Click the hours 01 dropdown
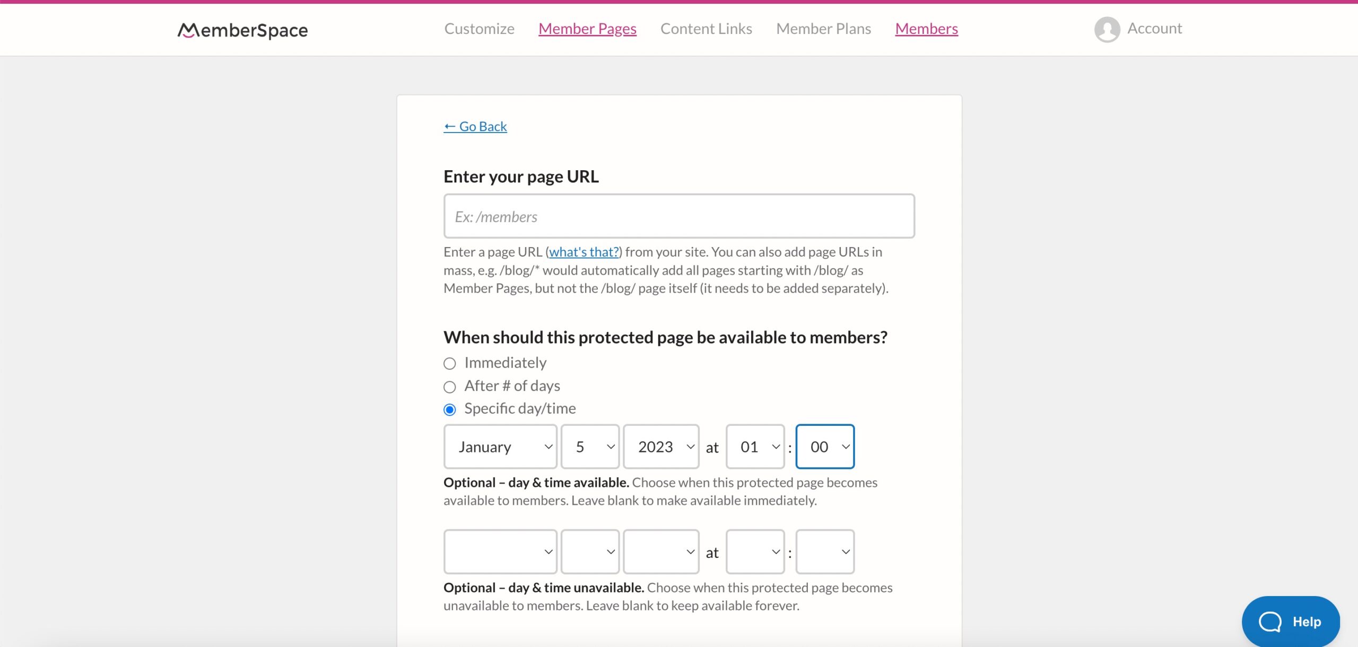Image resolution: width=1358 pixels, height=647 pixels. click(753, 446)
